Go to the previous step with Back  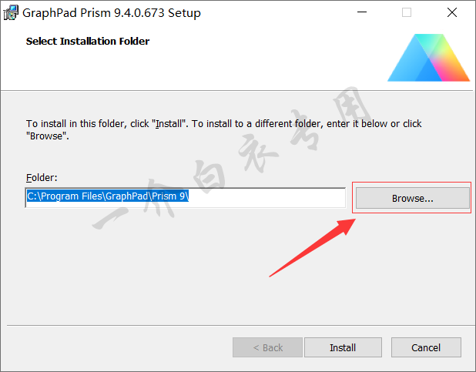[268, 347]
